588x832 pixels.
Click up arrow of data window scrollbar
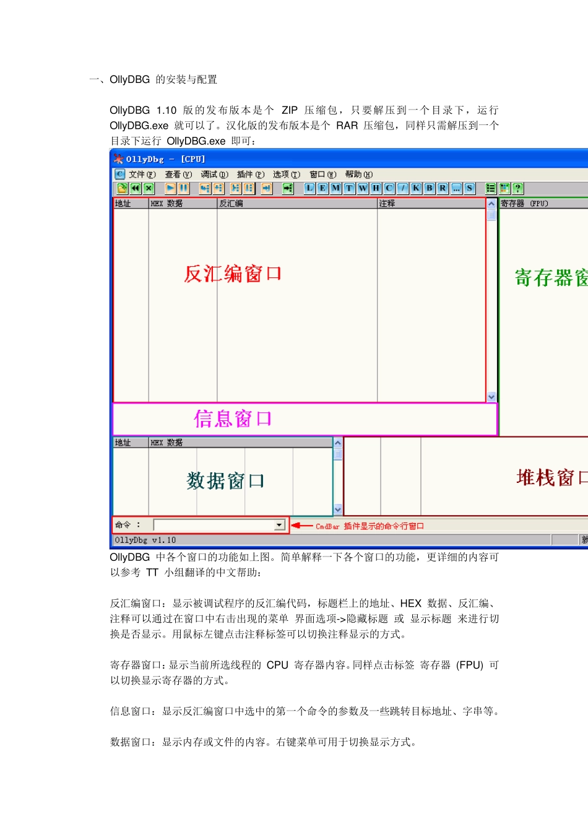338,443
